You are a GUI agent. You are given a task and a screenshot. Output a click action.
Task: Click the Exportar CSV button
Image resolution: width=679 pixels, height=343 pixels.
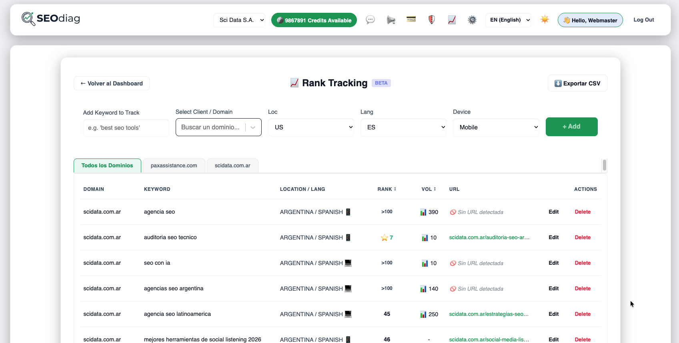tap(577, 83)
